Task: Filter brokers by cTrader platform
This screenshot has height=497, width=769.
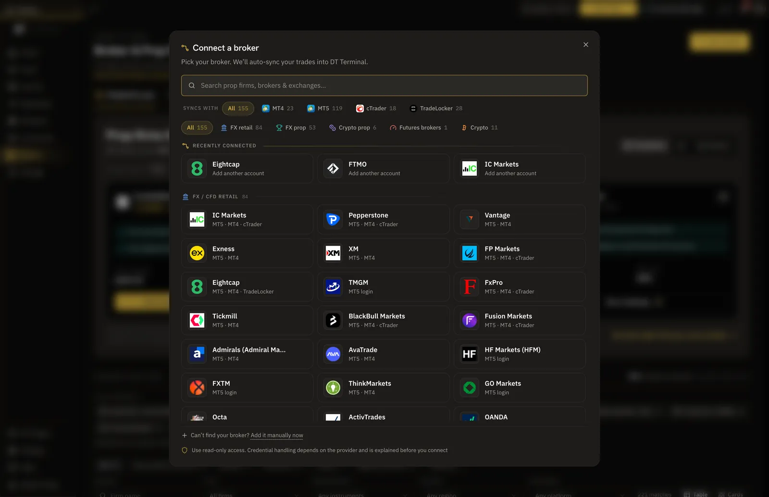Action: pos(376,109)
